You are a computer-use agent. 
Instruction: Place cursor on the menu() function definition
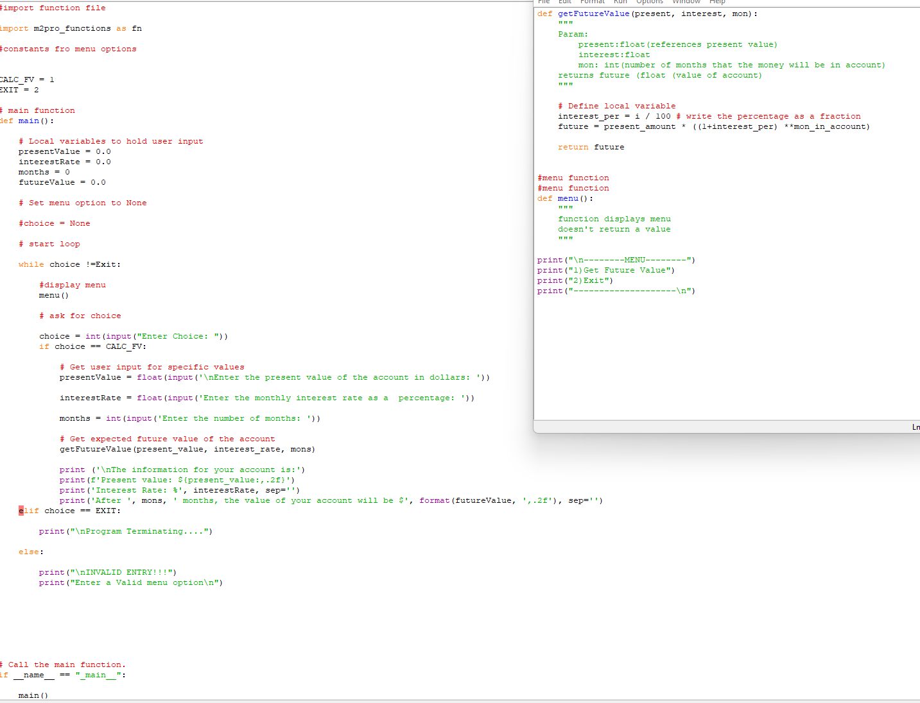click(x=565, y=198)
